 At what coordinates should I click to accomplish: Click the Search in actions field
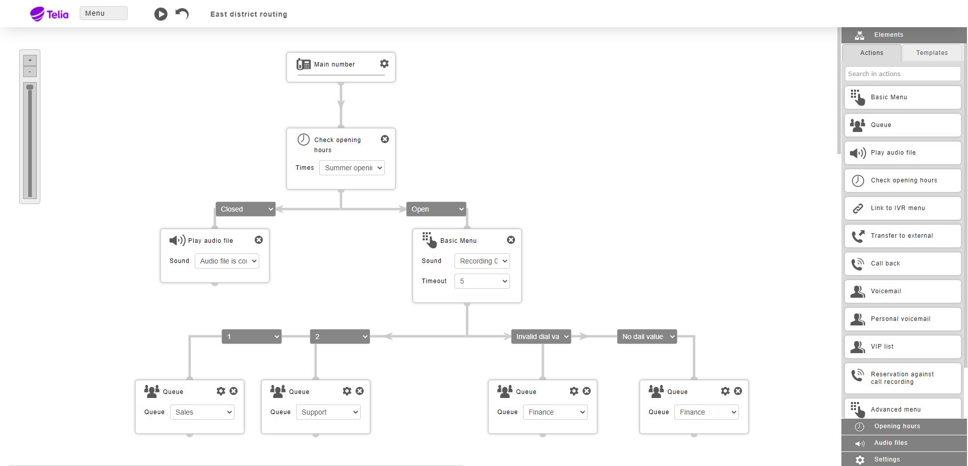click(902, 74)
